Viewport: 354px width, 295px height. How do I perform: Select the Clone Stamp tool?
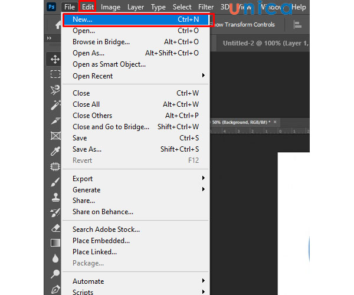click(55, 197)
